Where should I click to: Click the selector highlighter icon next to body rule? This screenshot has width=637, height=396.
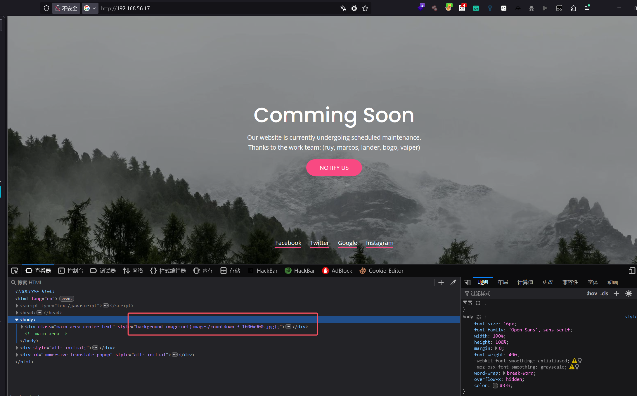point(478,317)
